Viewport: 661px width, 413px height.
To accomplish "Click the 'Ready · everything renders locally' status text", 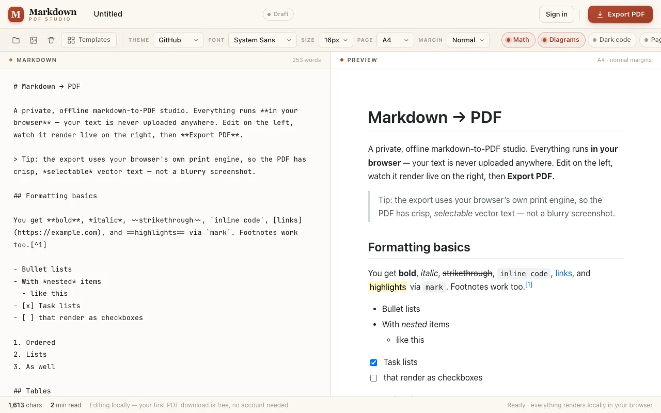I will (x=580, y=405).
